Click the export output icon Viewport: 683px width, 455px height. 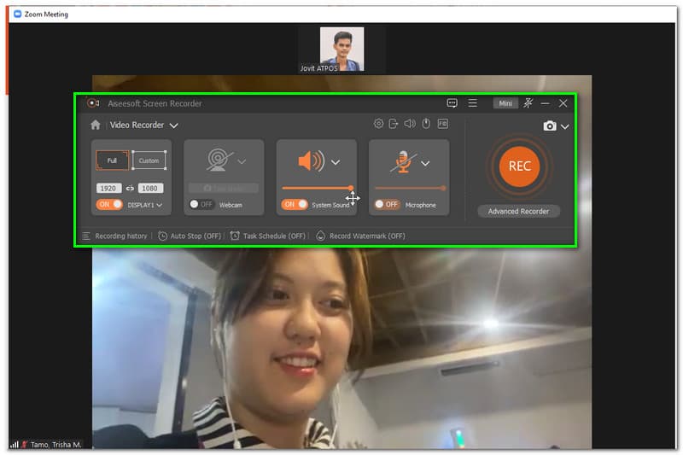click(x=394, y=124)
